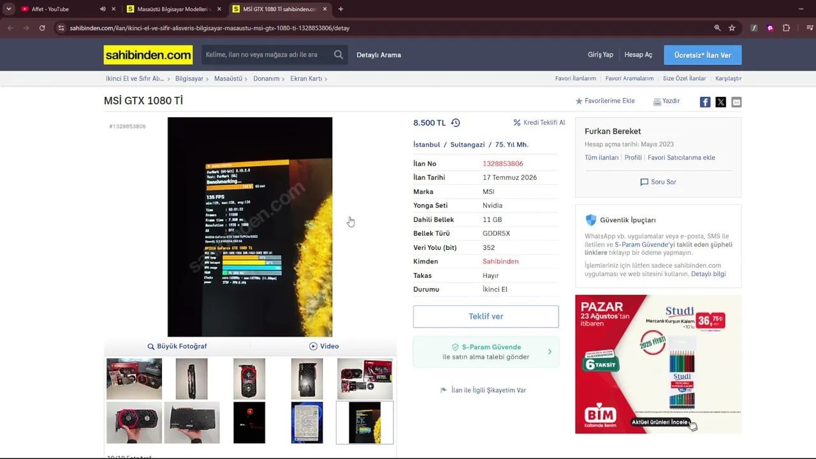Click the listing number 1328853806
816x459 pixels.
(503, 164)
